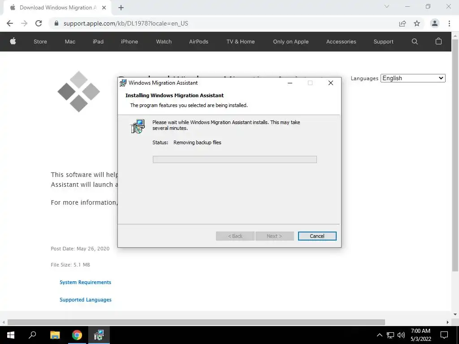Open the AirPods navigation item

point(199,42)
